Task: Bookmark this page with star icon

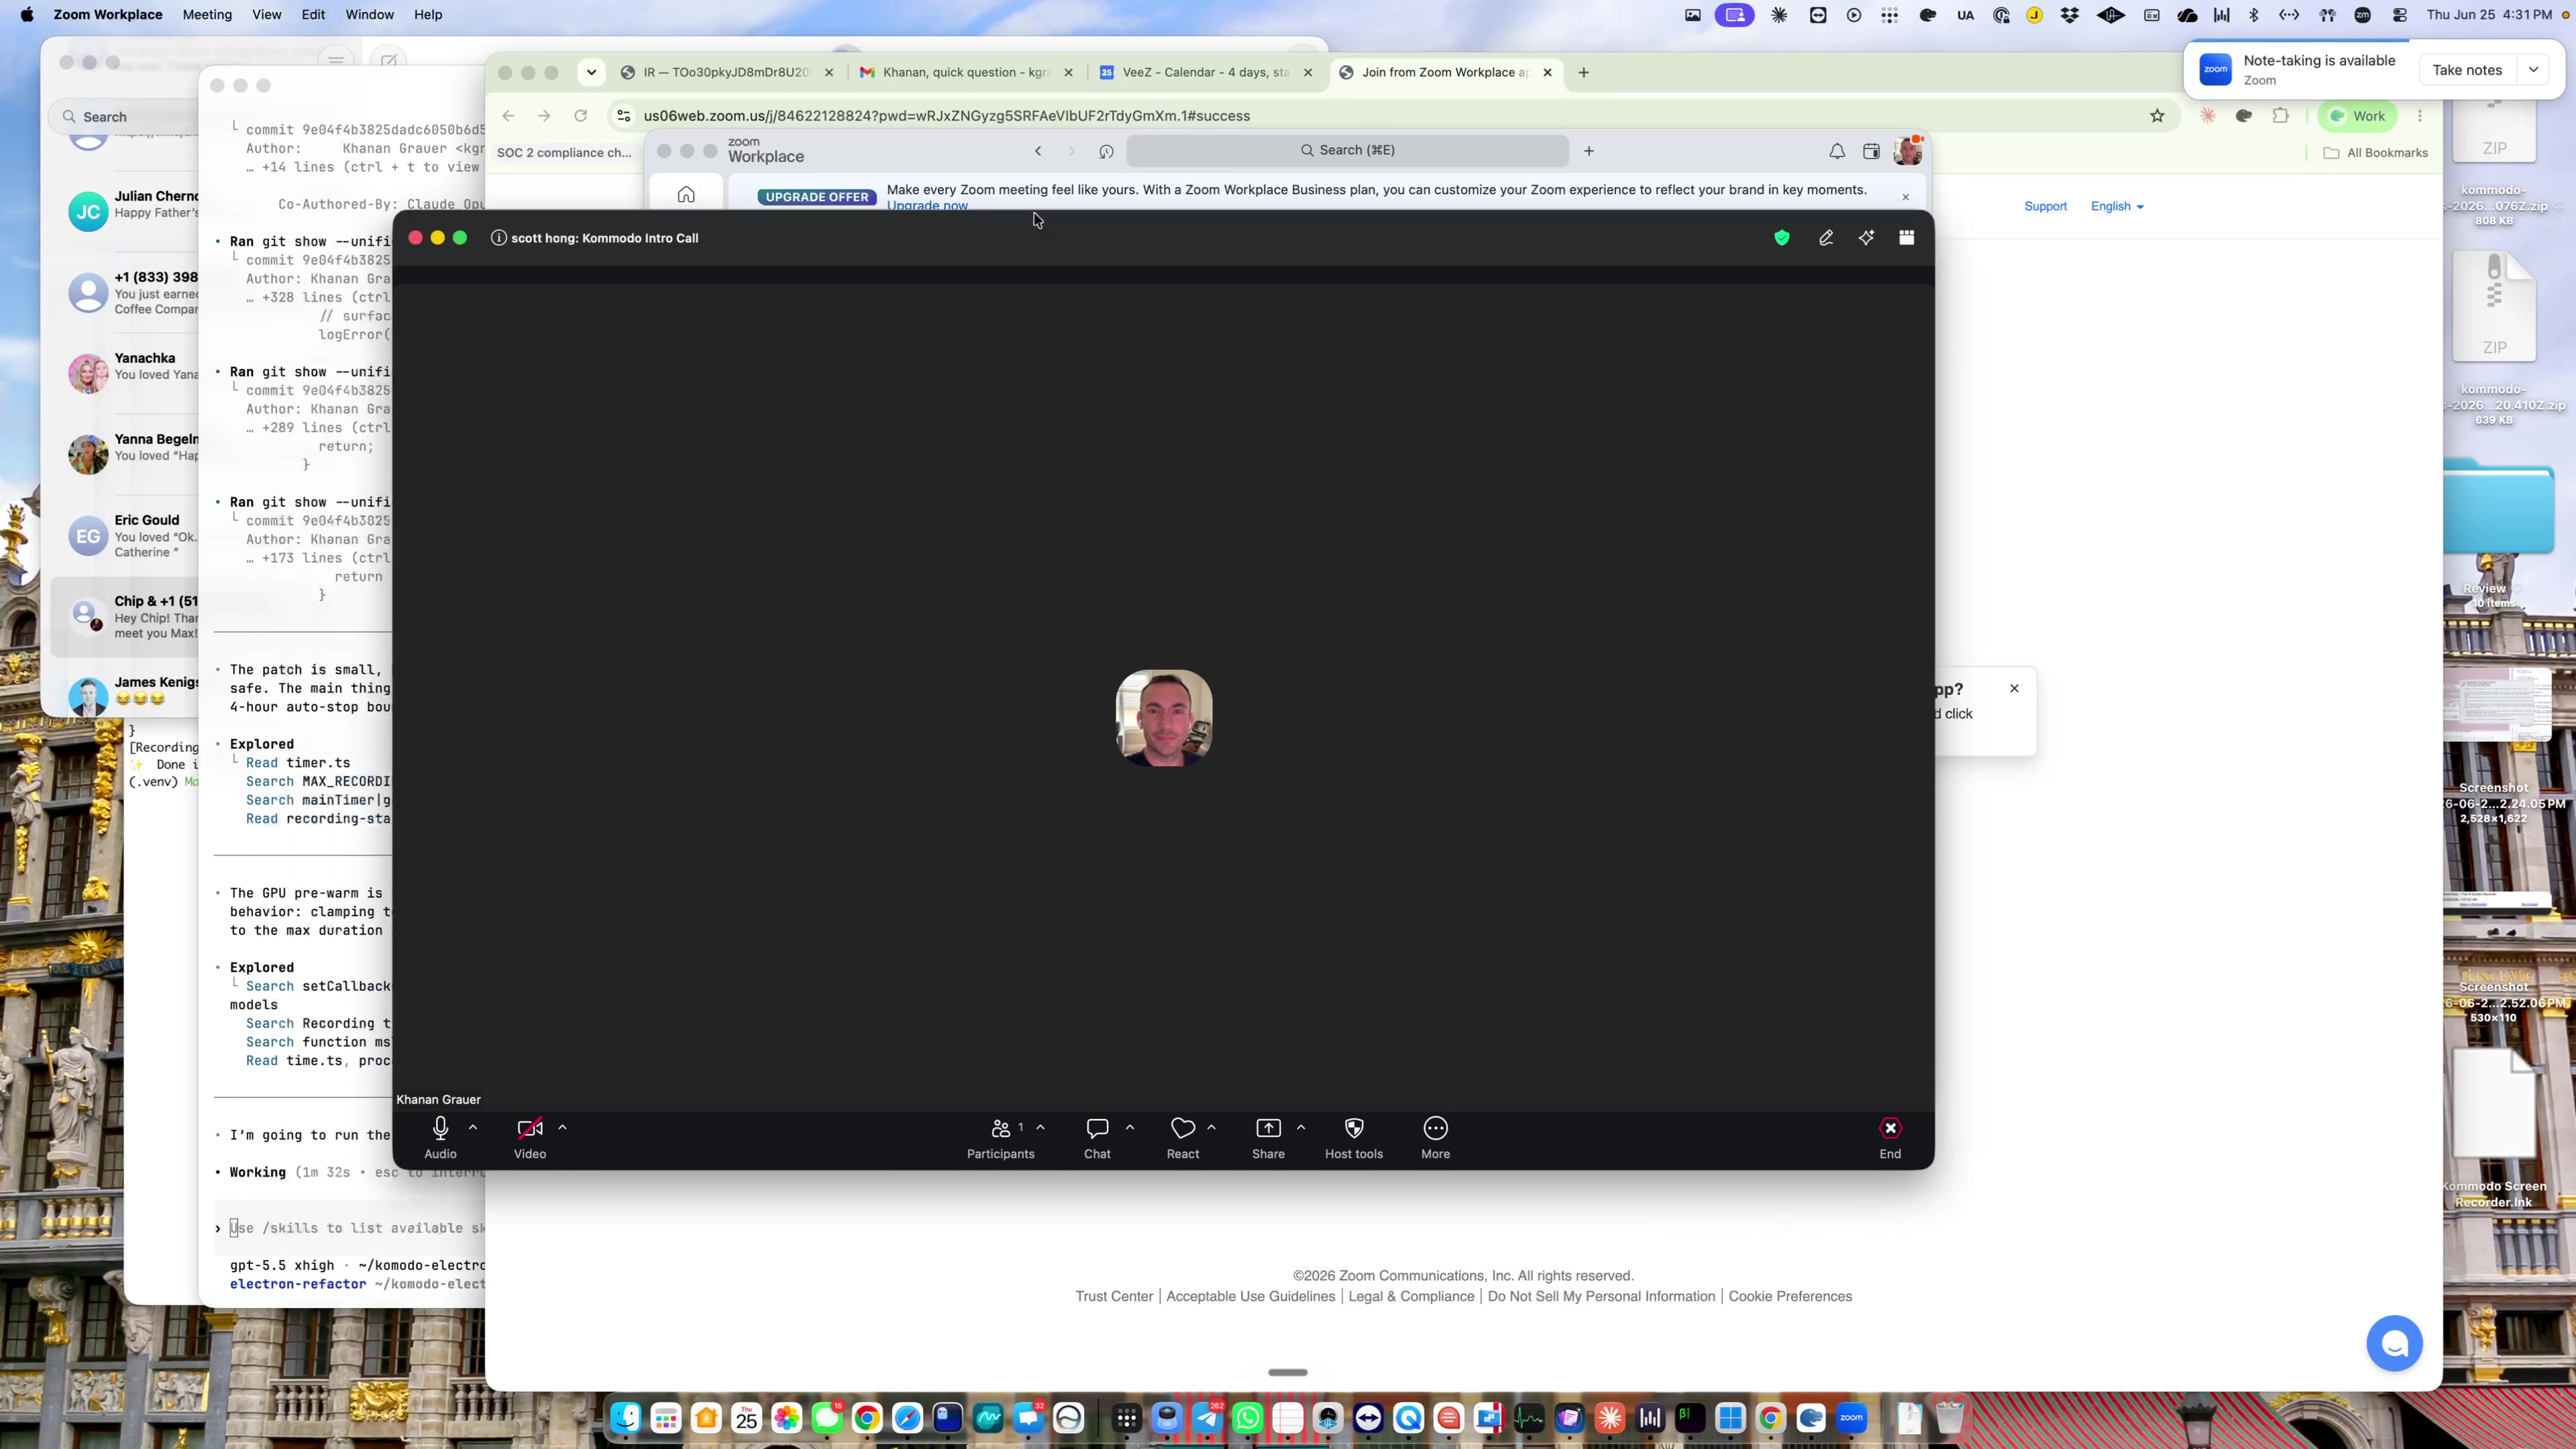Action: [2157, 116]
